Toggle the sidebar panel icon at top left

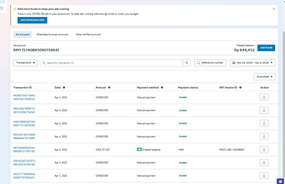coord(2,8)
